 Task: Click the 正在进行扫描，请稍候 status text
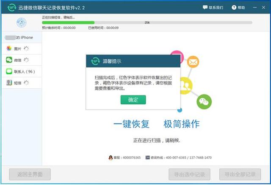pos(157,141)
